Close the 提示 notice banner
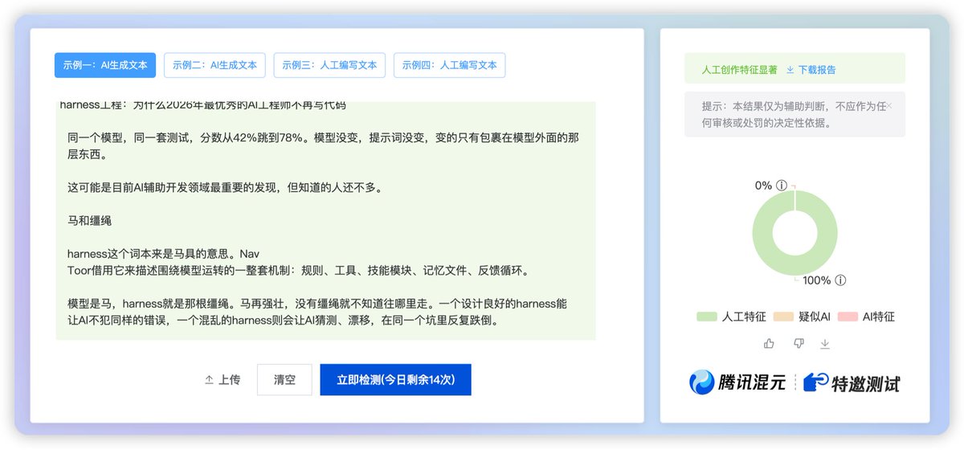 889,106
